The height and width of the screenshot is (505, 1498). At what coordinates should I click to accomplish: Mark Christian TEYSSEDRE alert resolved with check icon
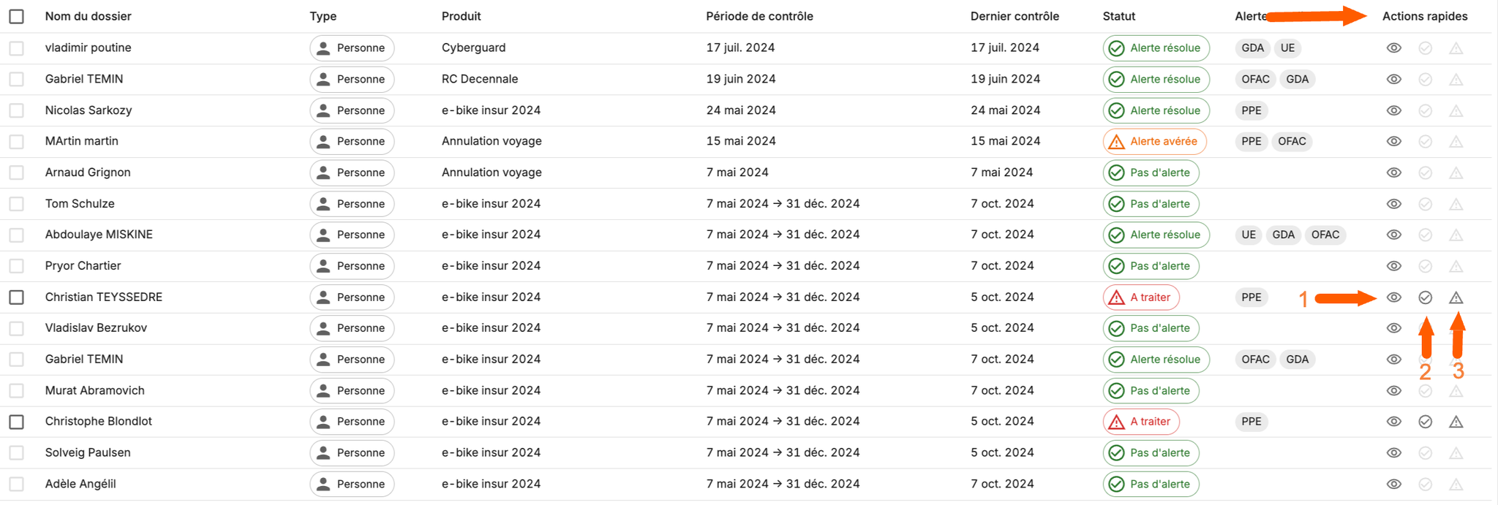[1425, 297]
